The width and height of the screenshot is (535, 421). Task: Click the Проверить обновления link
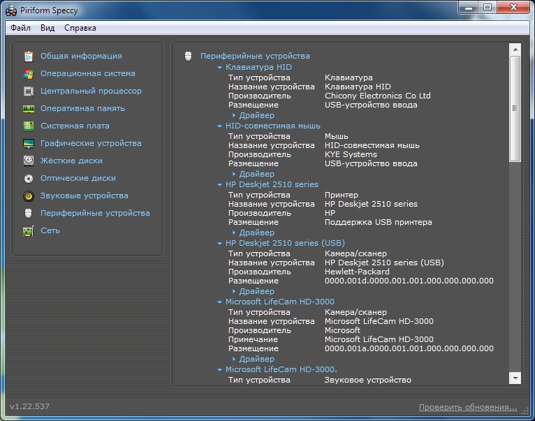click(x=468, y=407)
